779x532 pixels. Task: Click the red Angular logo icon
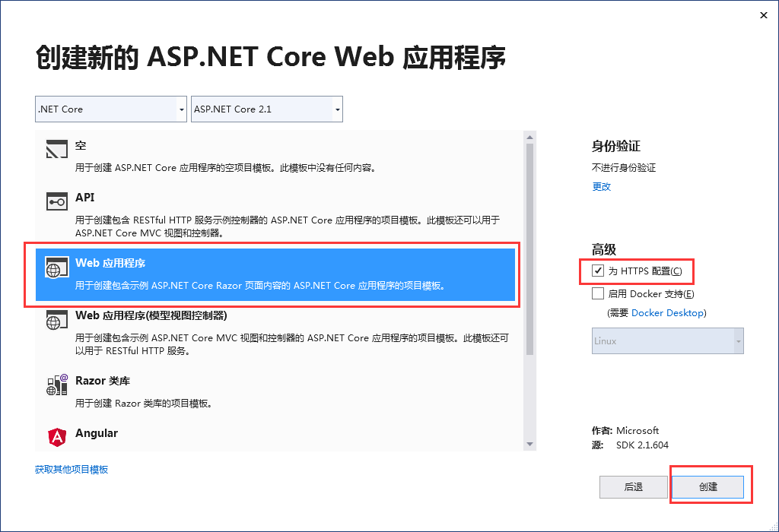(x=56, y=437)
